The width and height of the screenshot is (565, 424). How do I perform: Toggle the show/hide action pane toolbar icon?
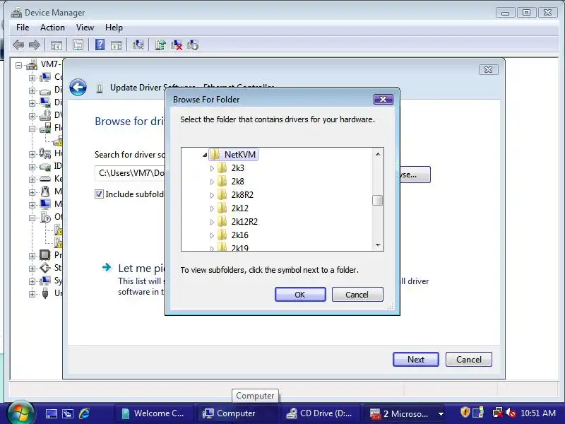[x=117, y=45]
